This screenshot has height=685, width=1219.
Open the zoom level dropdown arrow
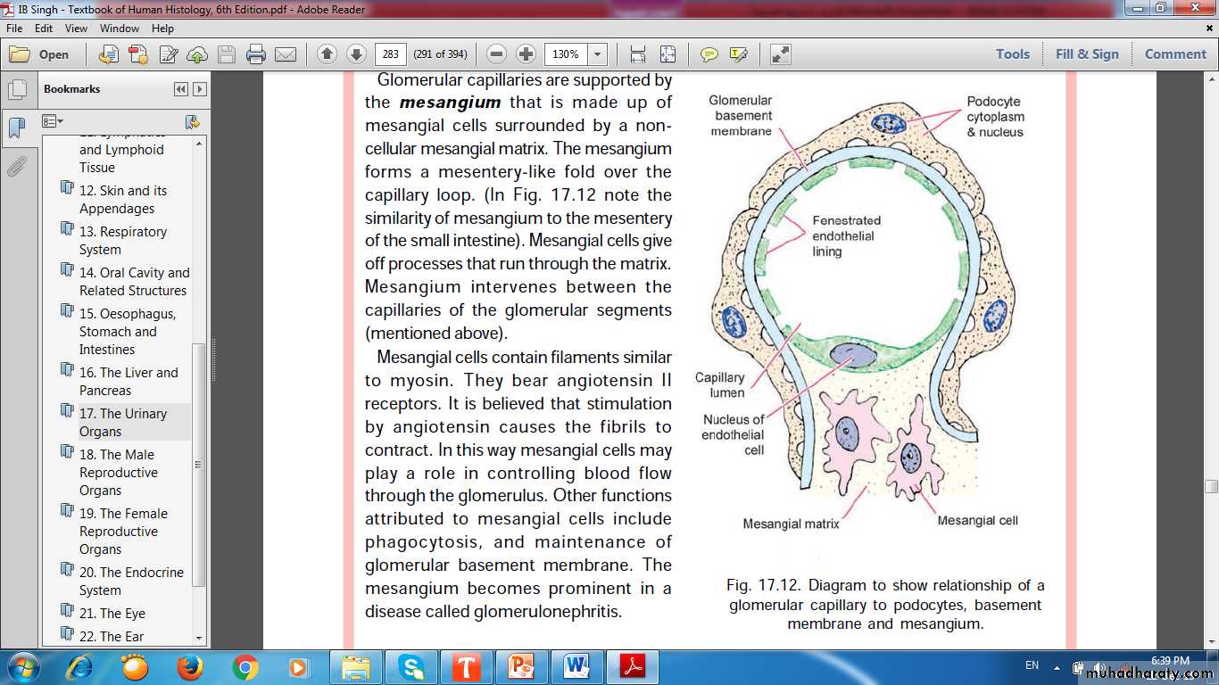[598, 54]
